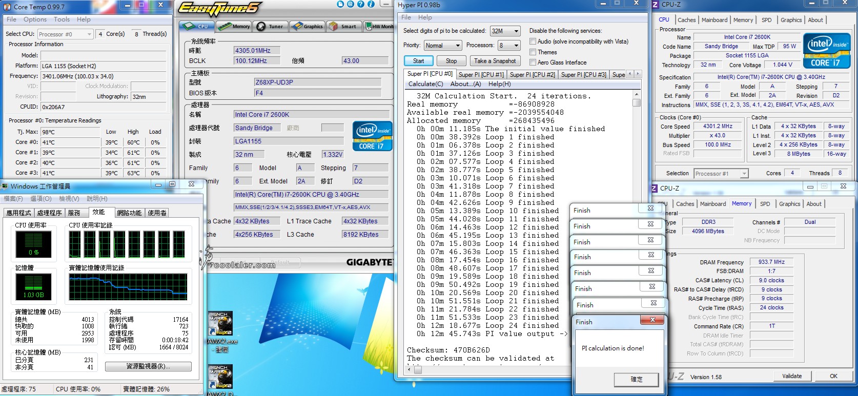858x396 pixels.
Task: Select Super PI [CPU #2] tab
Action: (532, 74)
